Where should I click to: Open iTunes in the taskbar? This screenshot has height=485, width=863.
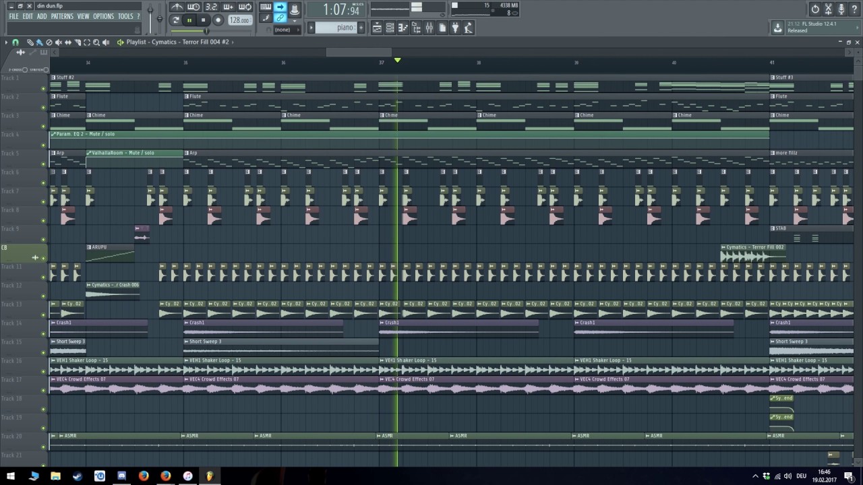pyautogui.click(x=187, y=476)
